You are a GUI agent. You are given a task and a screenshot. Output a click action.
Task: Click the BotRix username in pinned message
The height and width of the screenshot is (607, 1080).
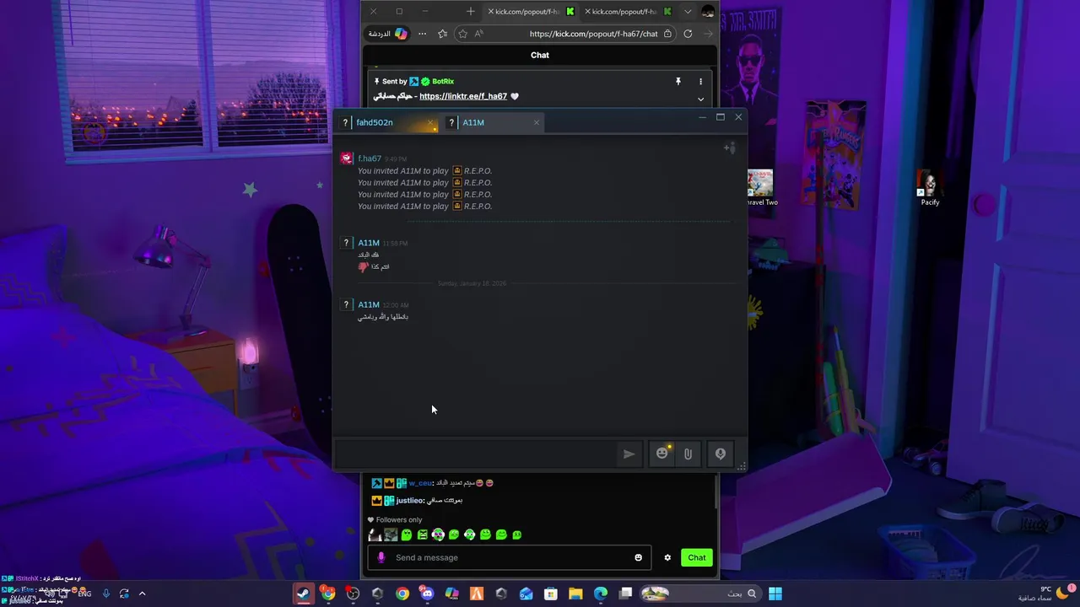(x=443, y=82)
